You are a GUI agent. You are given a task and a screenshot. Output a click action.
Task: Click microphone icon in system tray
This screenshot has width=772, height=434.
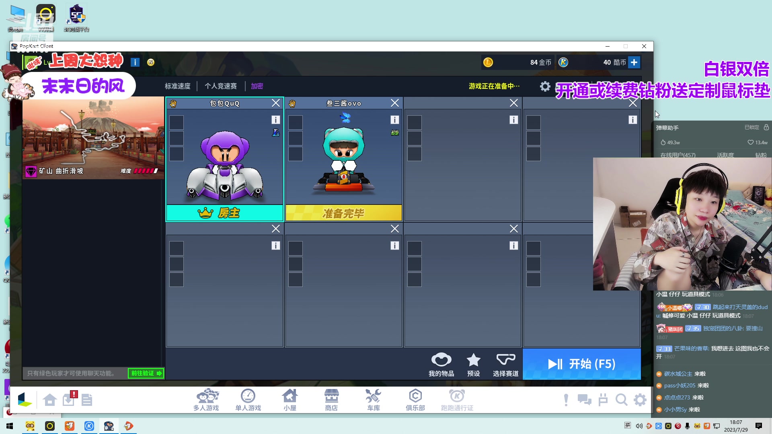(687, 426)
